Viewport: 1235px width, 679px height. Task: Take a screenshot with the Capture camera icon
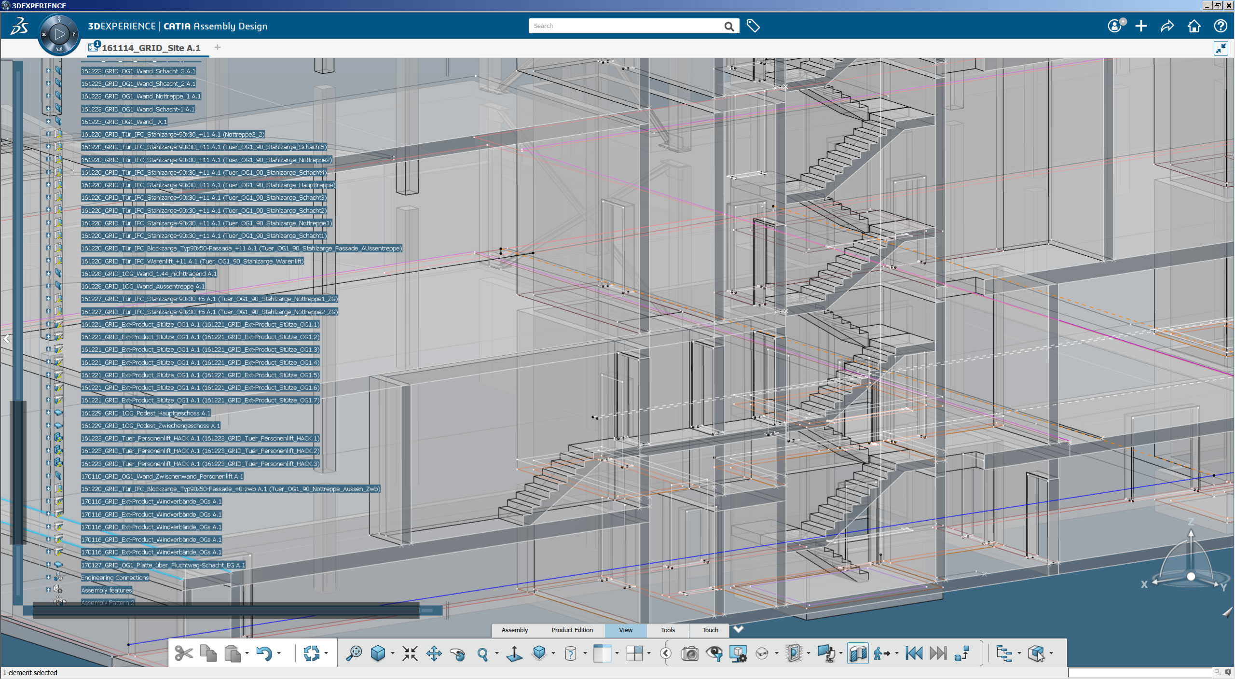coord(690,653)
